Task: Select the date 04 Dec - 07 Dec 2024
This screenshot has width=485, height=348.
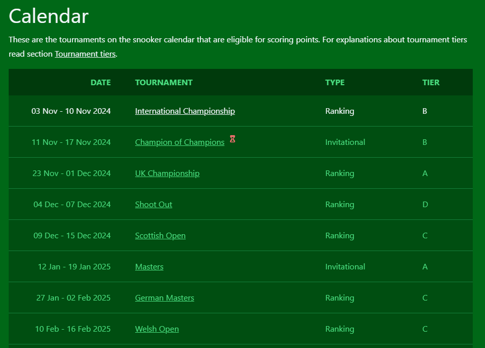Action: (72, 204)
